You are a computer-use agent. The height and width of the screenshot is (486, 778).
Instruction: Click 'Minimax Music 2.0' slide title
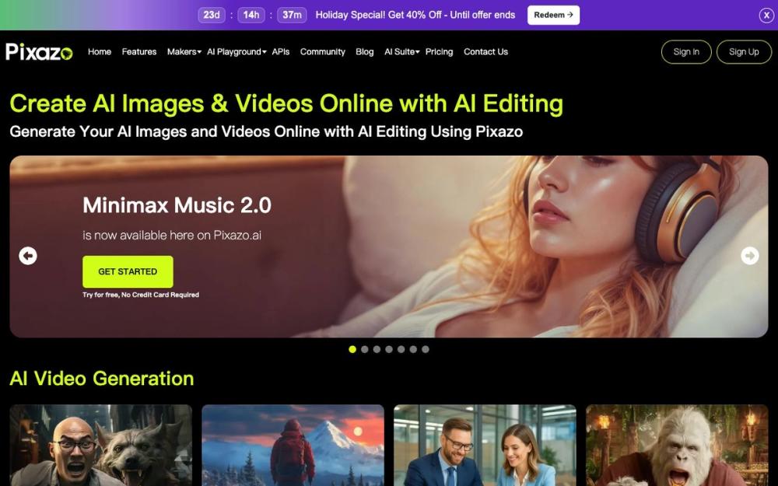177,205
